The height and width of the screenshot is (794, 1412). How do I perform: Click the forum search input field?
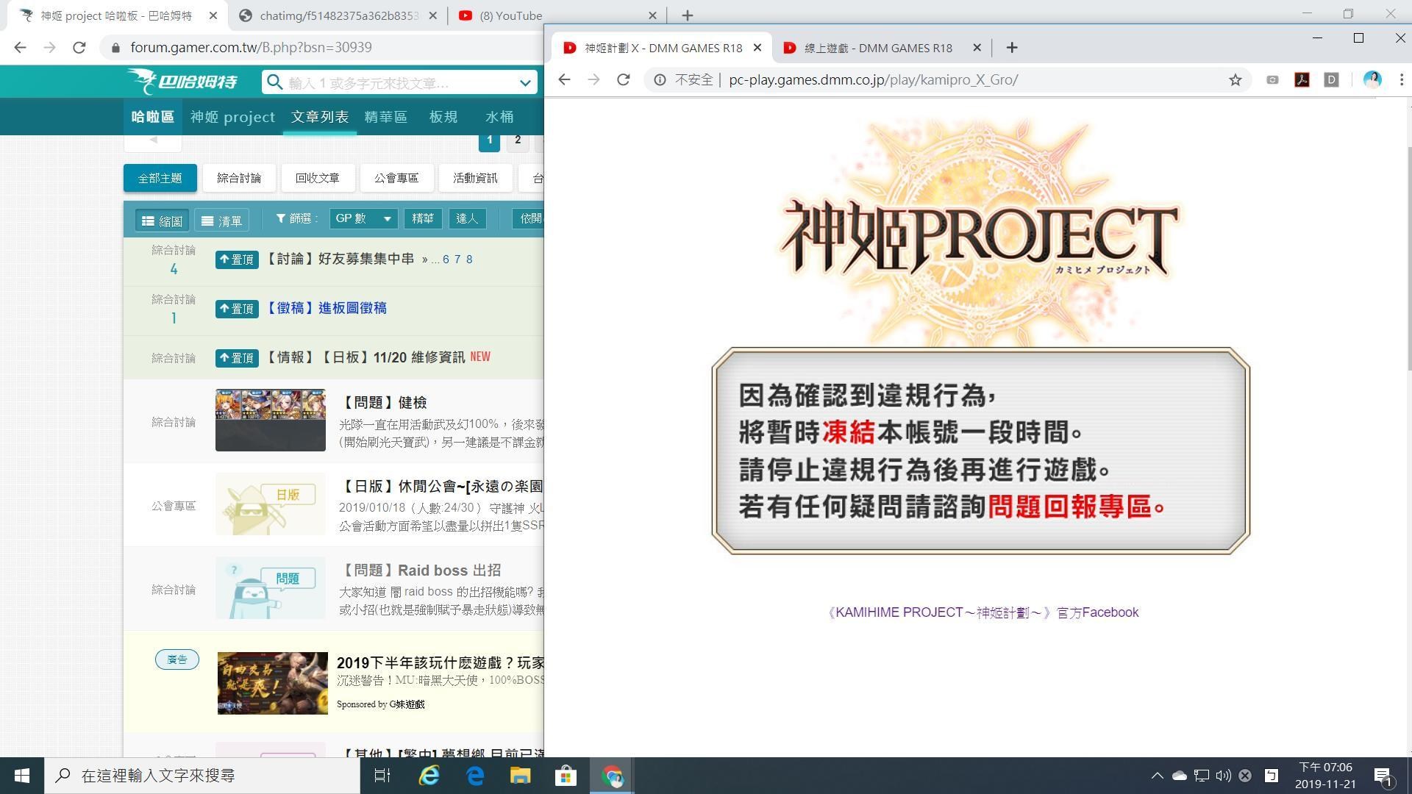click(401, 82)
